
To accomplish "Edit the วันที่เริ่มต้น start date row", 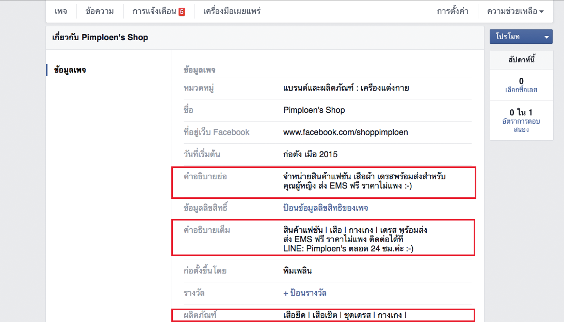I will 327,155.
